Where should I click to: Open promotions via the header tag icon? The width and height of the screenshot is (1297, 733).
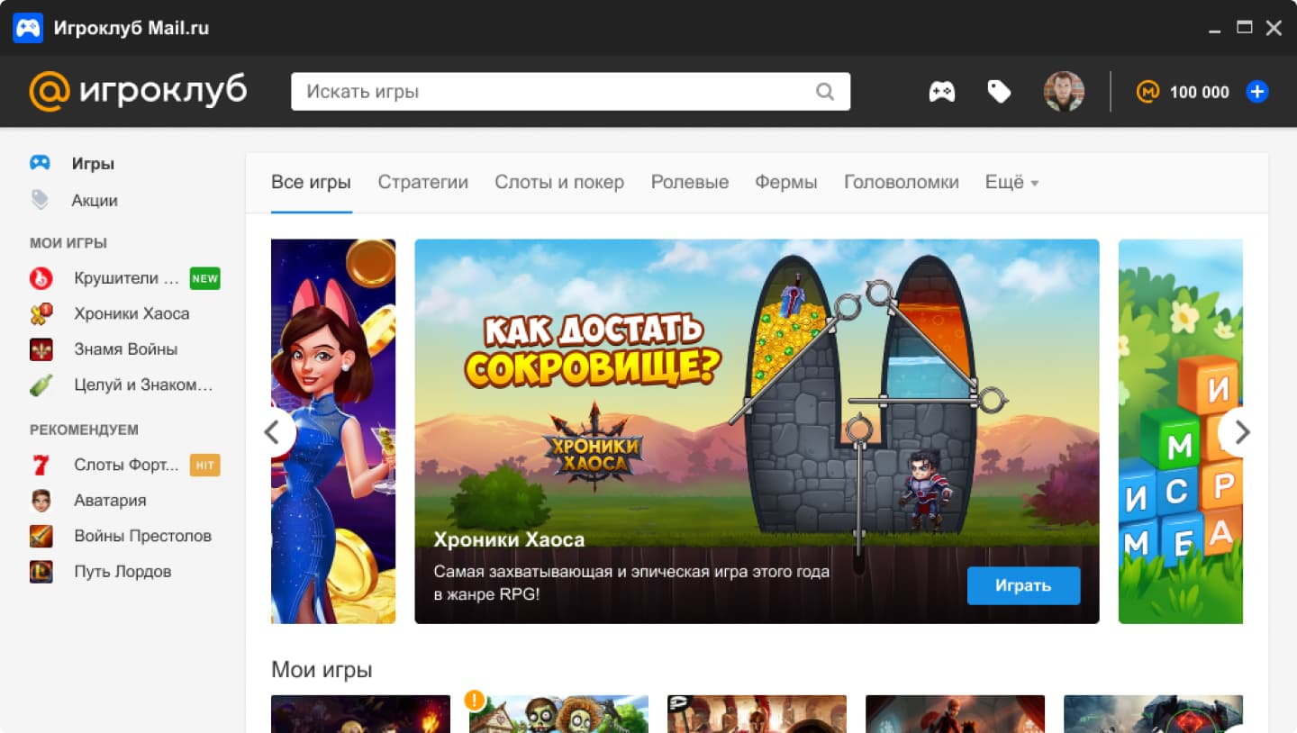tap(999, 91)
